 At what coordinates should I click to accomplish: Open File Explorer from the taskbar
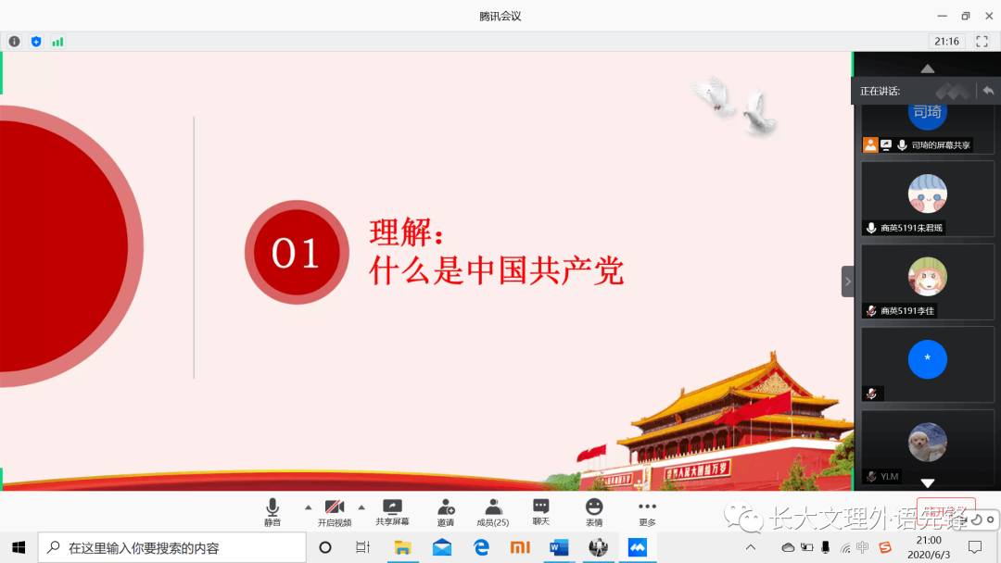[x=402, y=547]
